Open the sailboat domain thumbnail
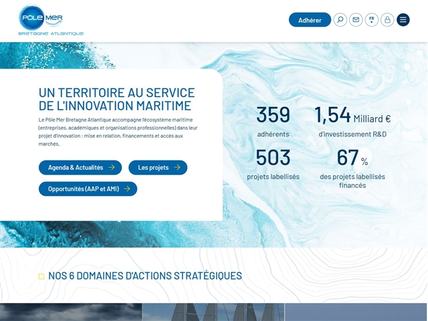Screen dimensions: 428x321 (213, 312)
